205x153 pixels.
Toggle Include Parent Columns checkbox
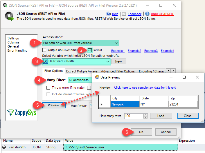pyautogui.click(x=48, y=94)
